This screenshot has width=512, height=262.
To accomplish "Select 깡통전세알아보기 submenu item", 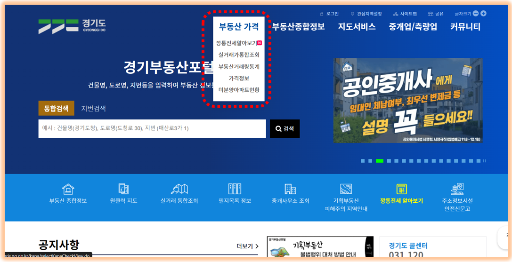I will pos(239,43).
